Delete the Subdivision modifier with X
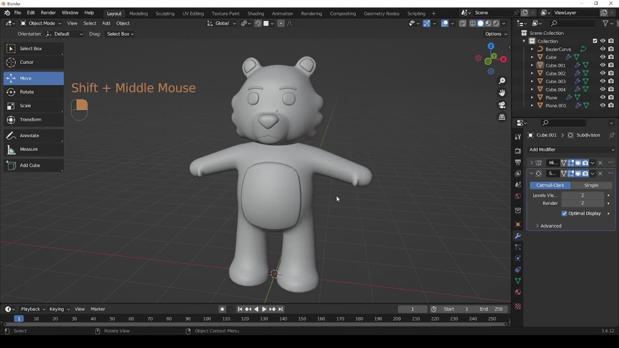This screenshot has width=619, height=348. [x=600, y=174]
